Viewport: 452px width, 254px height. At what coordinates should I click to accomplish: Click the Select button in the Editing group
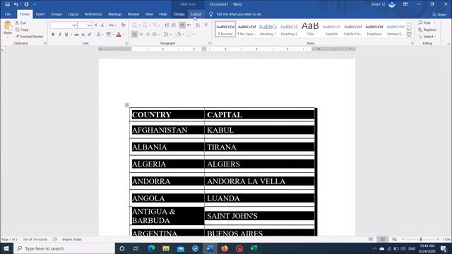427,37
